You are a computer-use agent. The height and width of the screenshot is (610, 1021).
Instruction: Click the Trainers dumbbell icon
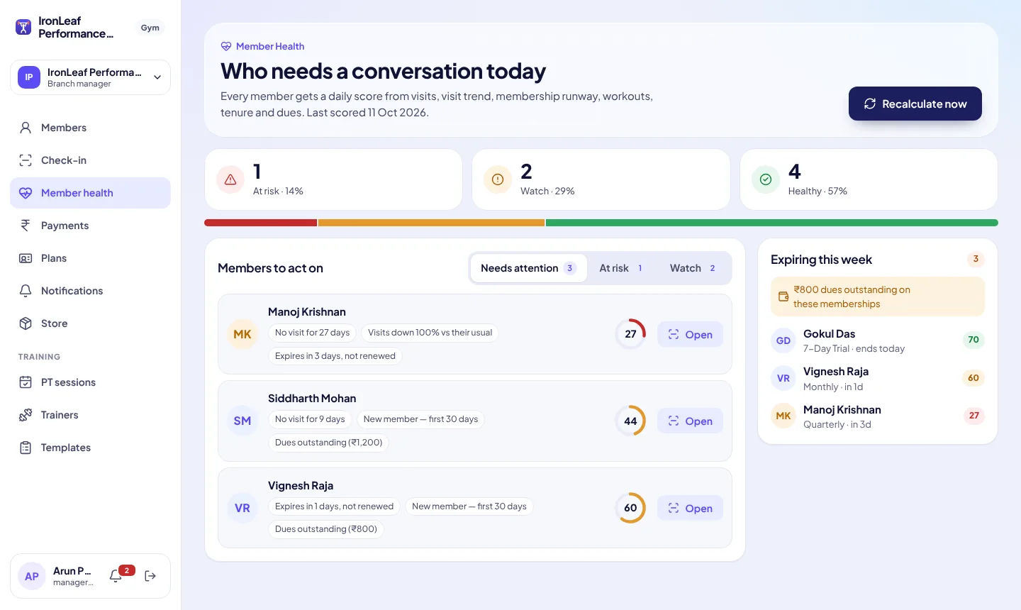point(26,415)
